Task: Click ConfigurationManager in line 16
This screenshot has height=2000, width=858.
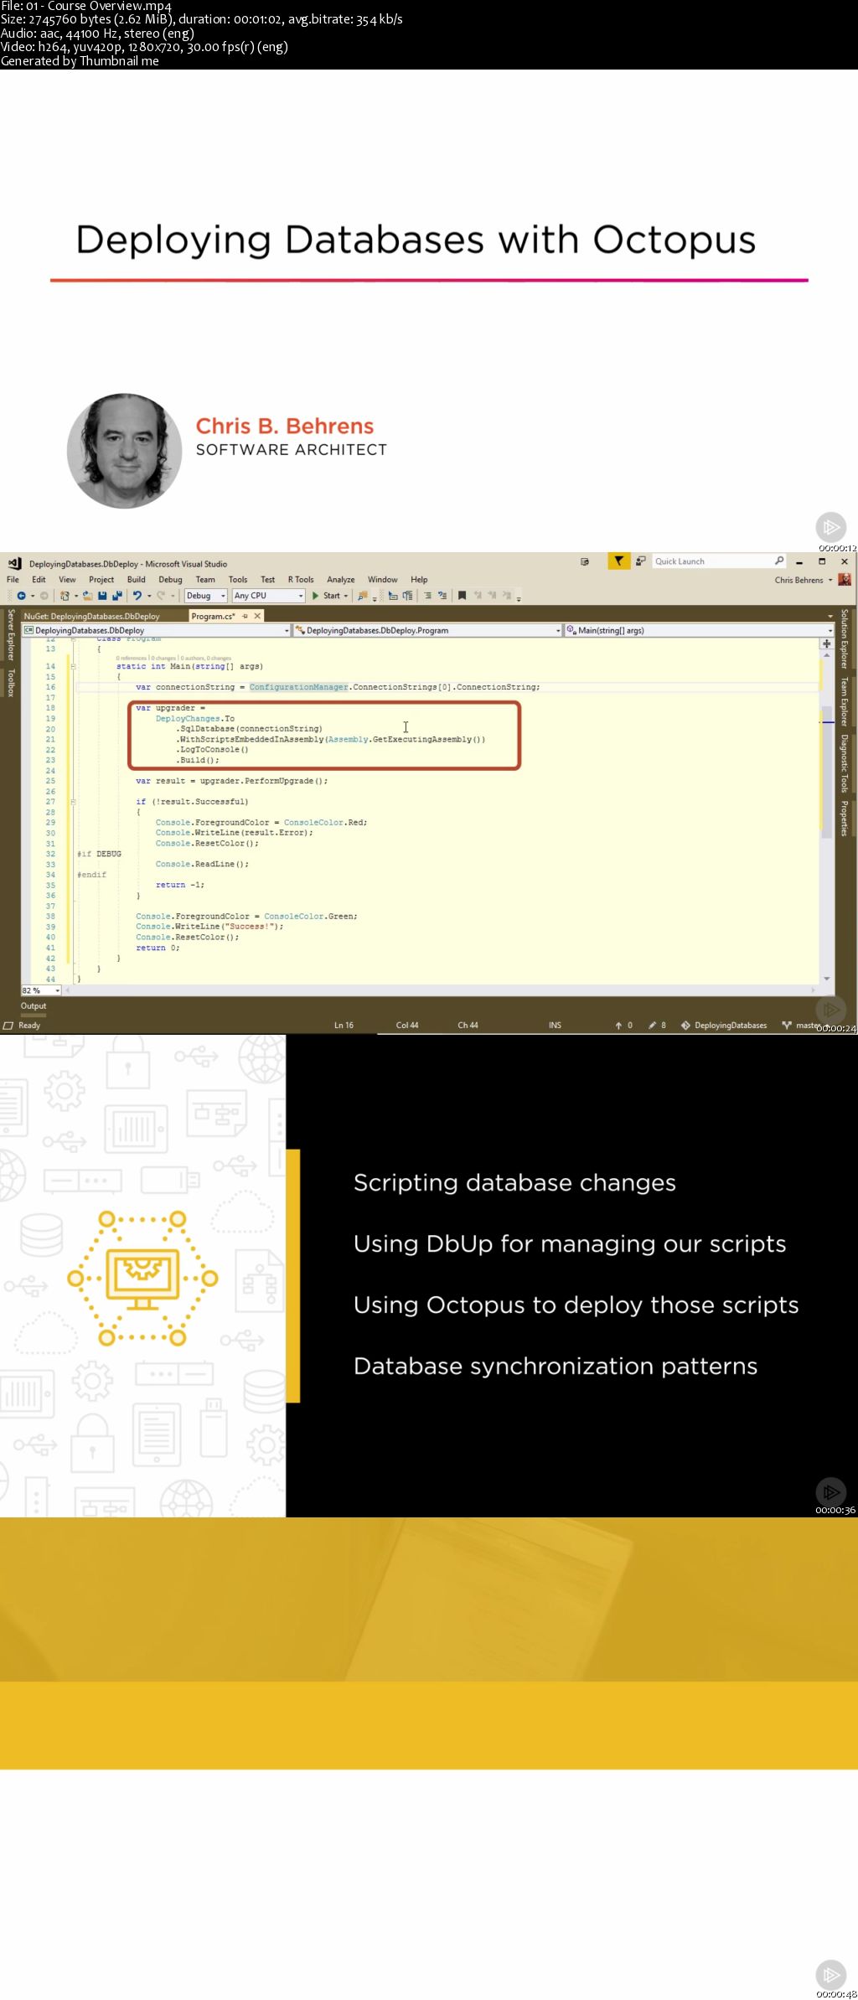Action: [298, 687]
